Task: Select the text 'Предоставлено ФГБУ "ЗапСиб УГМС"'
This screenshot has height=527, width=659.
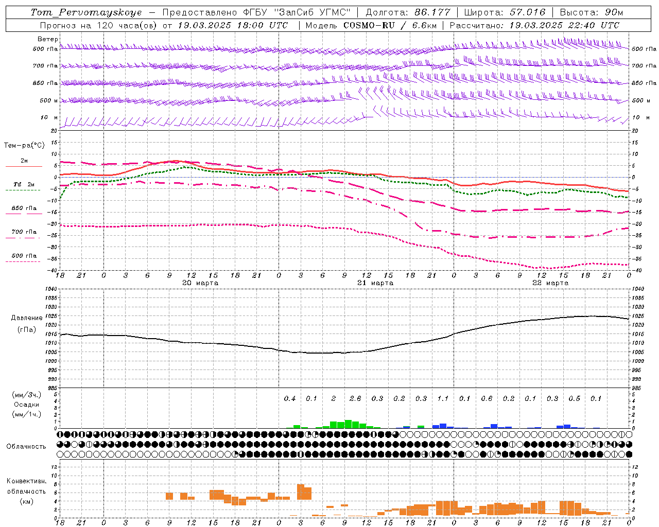Action: pyautogui.click(x=256, y=12)
